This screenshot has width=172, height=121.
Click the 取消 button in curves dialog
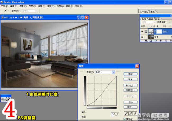[130, 79]
